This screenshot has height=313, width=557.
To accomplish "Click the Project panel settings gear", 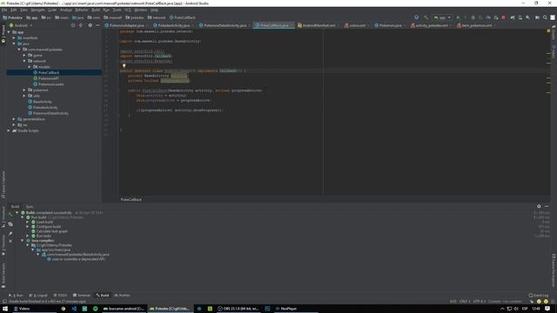I will tap(90, 25).
